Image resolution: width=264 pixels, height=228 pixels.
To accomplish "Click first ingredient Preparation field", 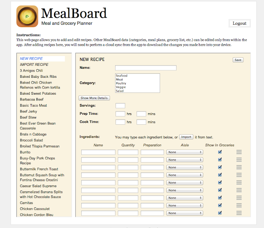I will [152, 152].
